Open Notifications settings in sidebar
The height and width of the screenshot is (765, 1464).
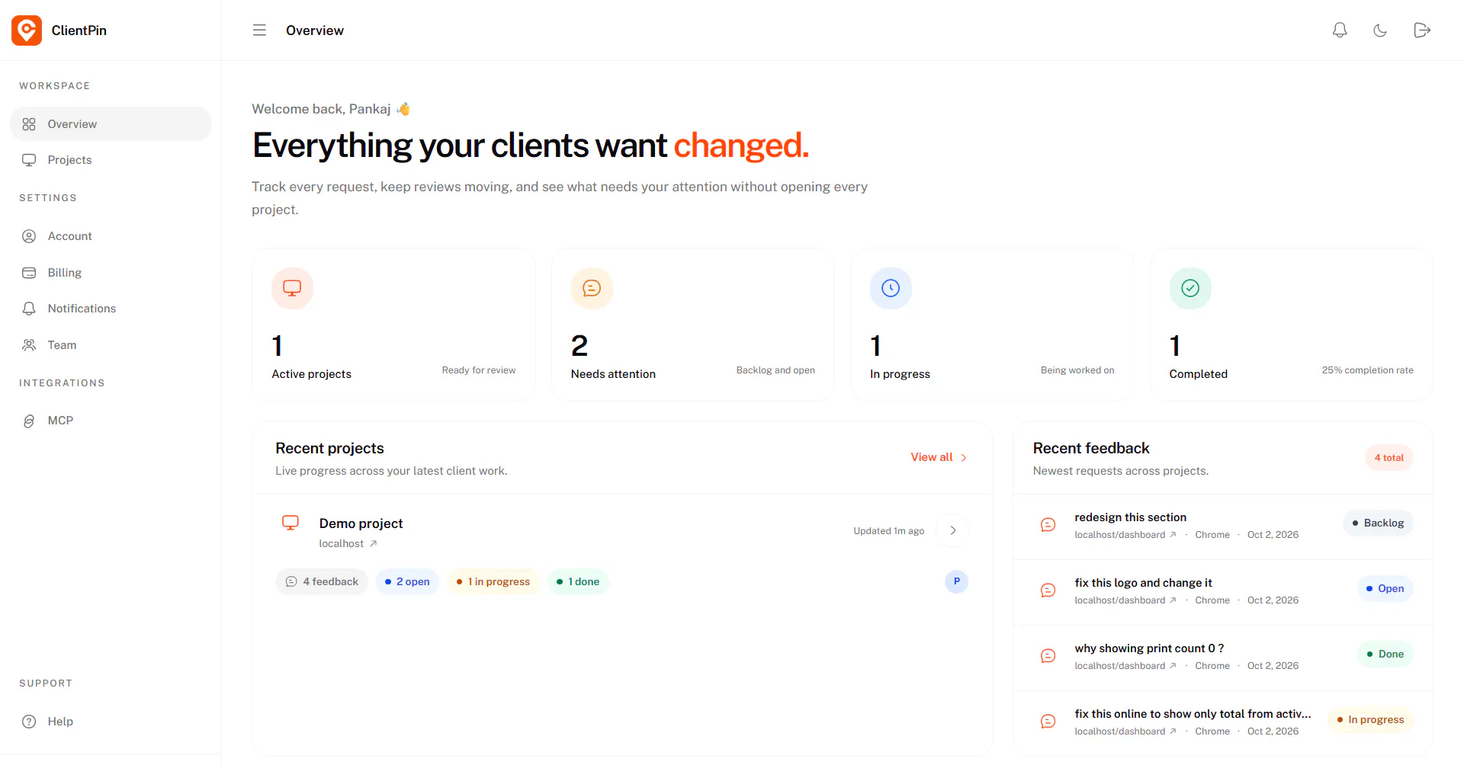(x=111, y=309)
